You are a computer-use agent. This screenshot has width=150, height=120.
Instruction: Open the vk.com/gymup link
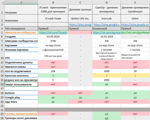point(107,32)
